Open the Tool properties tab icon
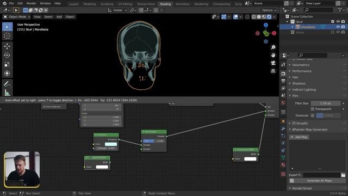 click(283, 65)
